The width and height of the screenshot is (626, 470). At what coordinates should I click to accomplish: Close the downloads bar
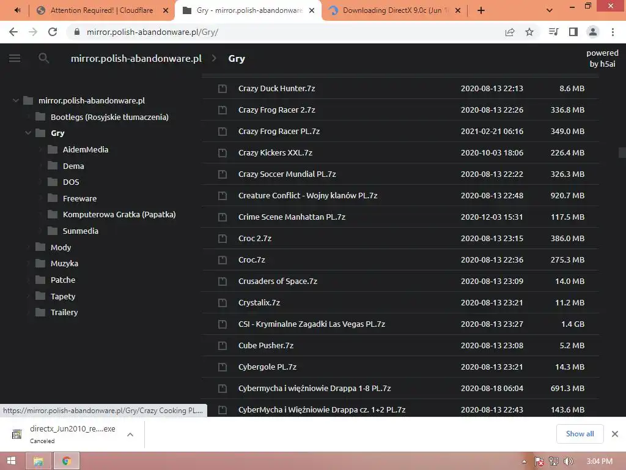(615, 434)
